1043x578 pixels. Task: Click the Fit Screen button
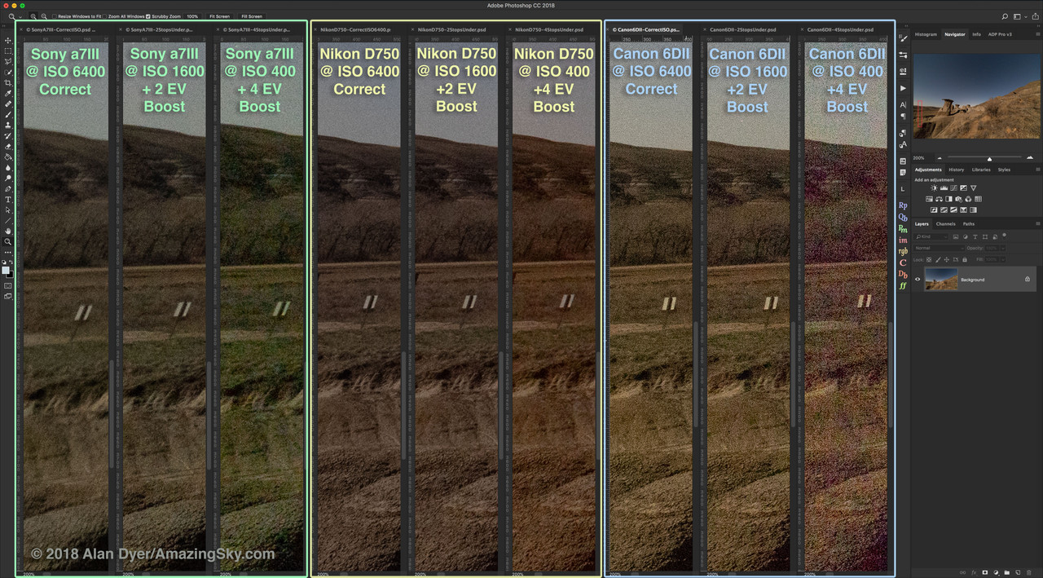[x=219, y=16]
